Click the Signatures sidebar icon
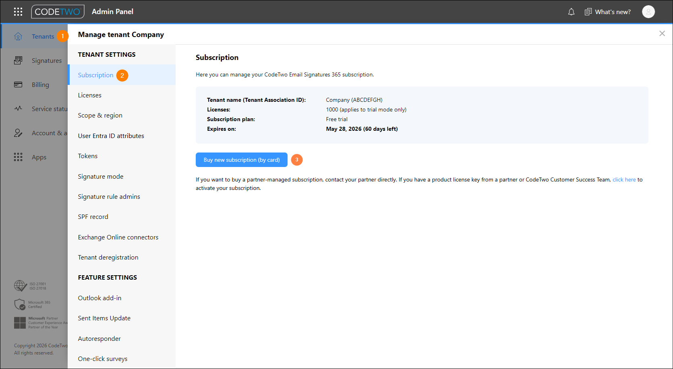 (x=18, y=60)
